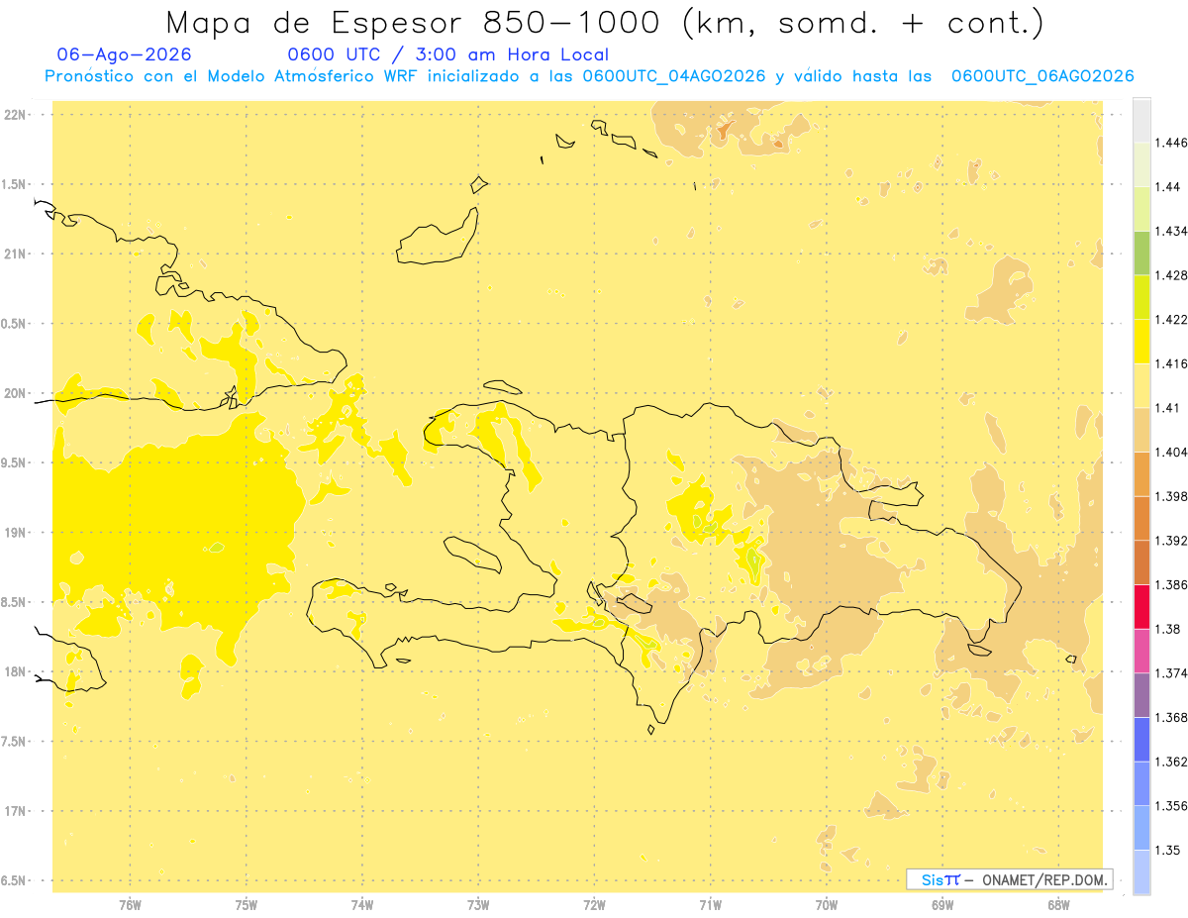Click the 75W longitude label
This screenshot has width=1188, height=918.
(247, 904)
